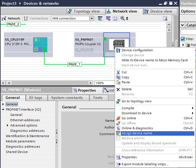Switch to Device view tab
Image resolution: width=196 pixels, height=168 pixels.
[161, 11]
